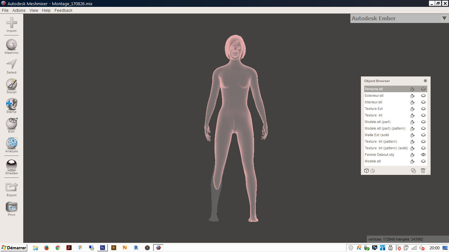Show the Persona.stl object
This screenshot has height=252, width=449.
[423, 89]
